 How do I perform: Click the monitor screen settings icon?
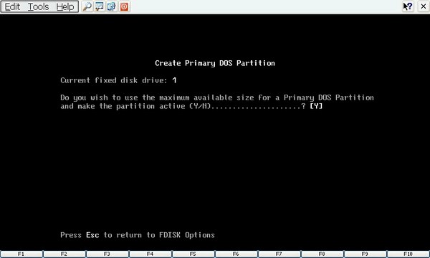pyautogui.click(x=100, y=6)
